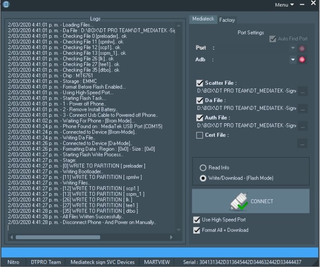This screenshot has width=320, height=267.
Task: Click the USB plug icon on Connect button
Action: click(241, 202)
